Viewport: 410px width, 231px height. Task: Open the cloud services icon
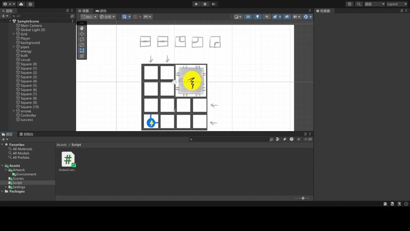coord(21,4)
